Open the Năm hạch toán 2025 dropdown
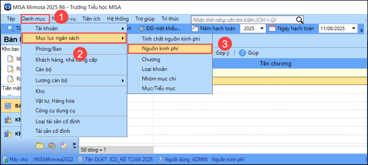Screen dimensions: 368x165 (x=262, y=29)
